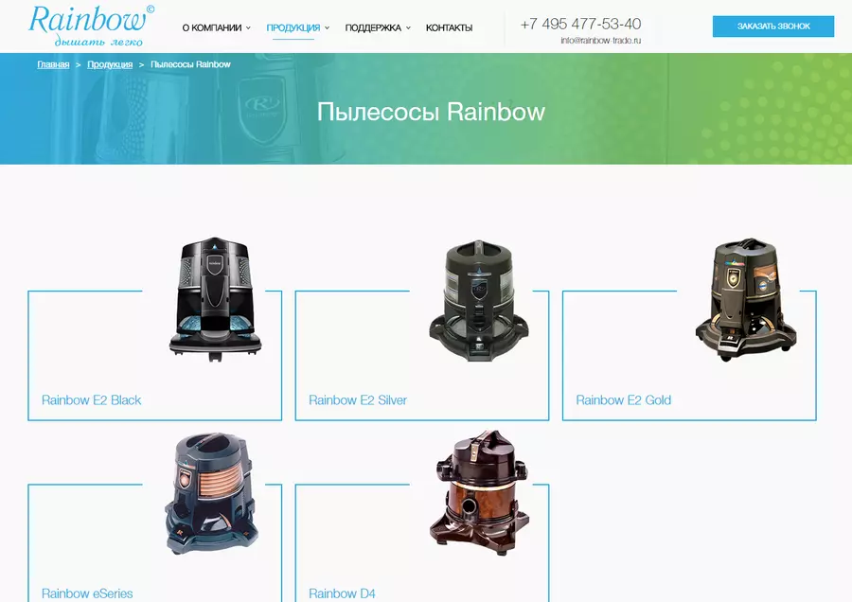The height and width of the screenshot is (602, 852).
Task: Click the phone number +7 495 477-53-40
Action: [x=580, y=24]
